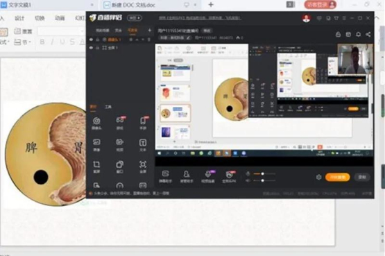
Task: Open the screen crop (截屏) source tool
Action: point(96,167)
